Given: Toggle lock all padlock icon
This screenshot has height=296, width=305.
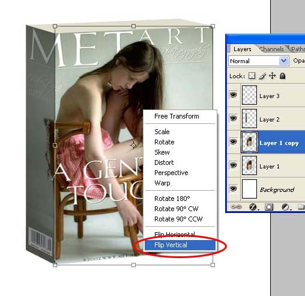Looking at the screenshot, I should pyautogui.click(x=282, y=76).
